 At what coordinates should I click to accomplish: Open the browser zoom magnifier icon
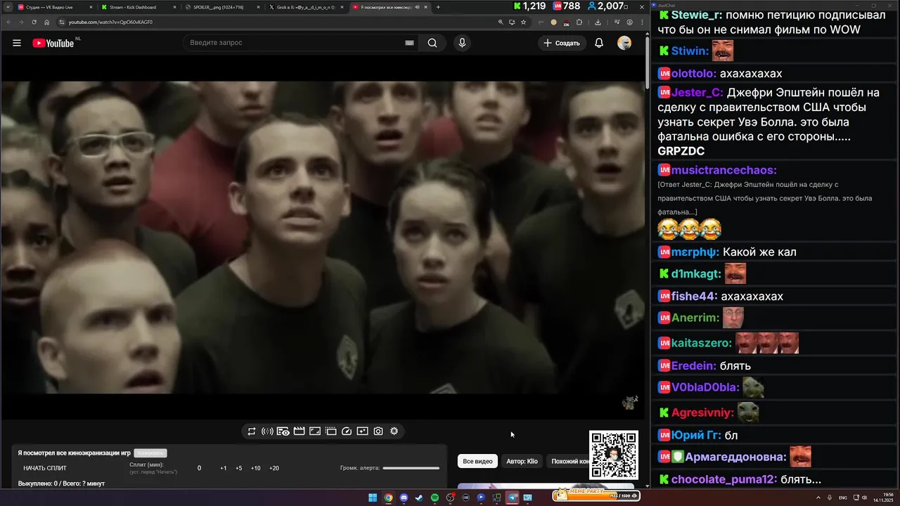point(501,22)
